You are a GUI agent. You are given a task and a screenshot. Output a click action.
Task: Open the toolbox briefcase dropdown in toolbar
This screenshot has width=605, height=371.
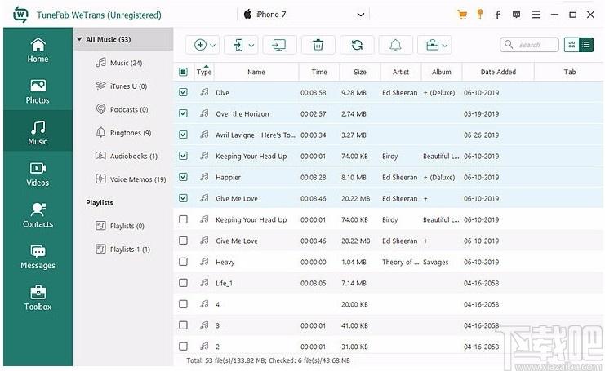tap(436, 45)
